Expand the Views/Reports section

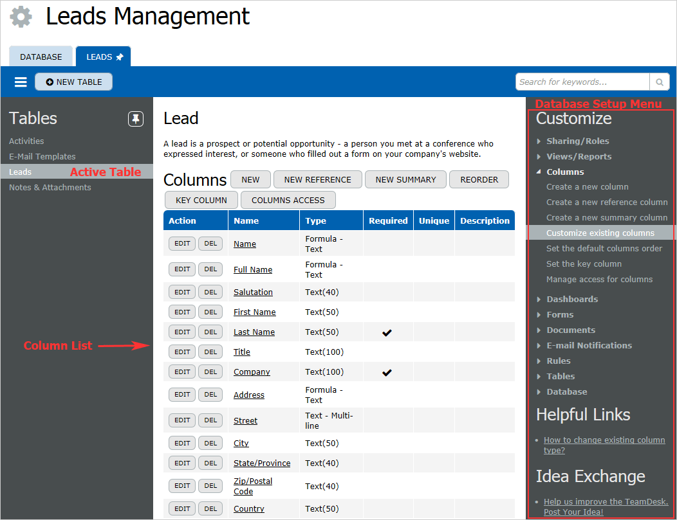tap(579, 157)
